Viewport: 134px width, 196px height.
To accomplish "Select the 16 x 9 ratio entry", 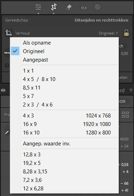I will (64, 124).
